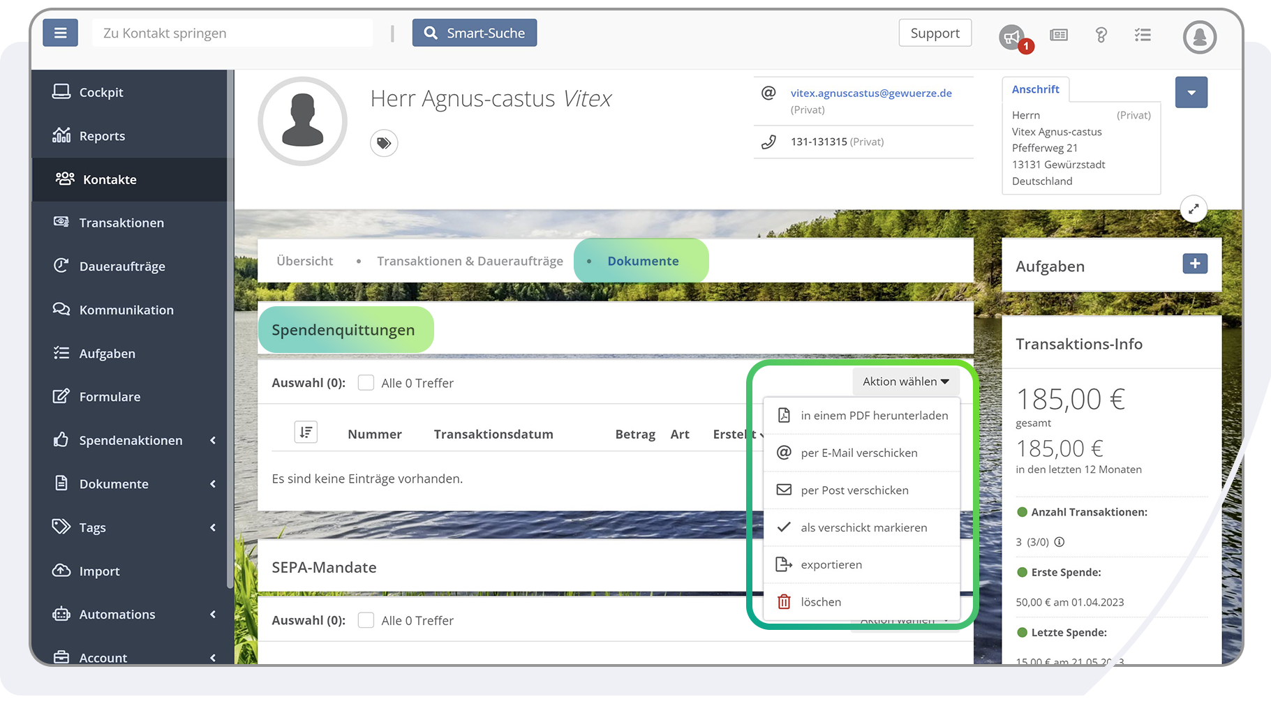Click the 'Es sind keine Einträge vorhanden.' message

pos(367,479)
